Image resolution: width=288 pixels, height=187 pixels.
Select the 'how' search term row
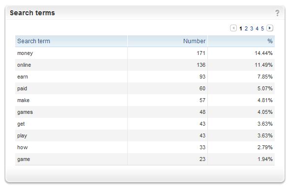point(145,147)
